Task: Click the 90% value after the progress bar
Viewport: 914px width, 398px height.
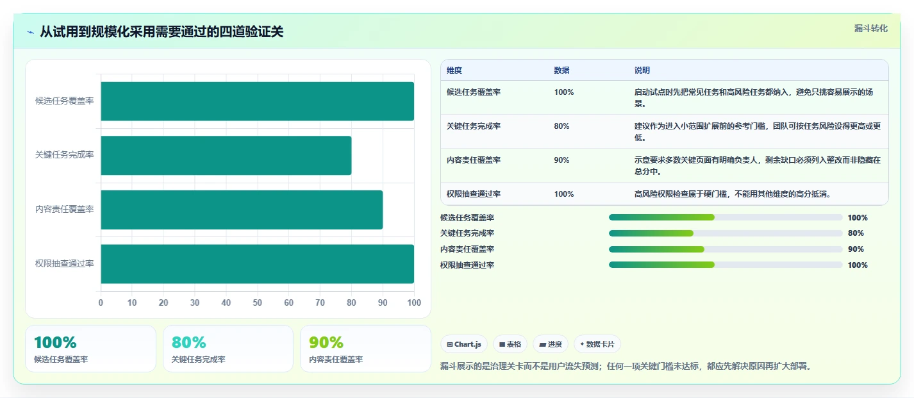Action: coord(856,249)
